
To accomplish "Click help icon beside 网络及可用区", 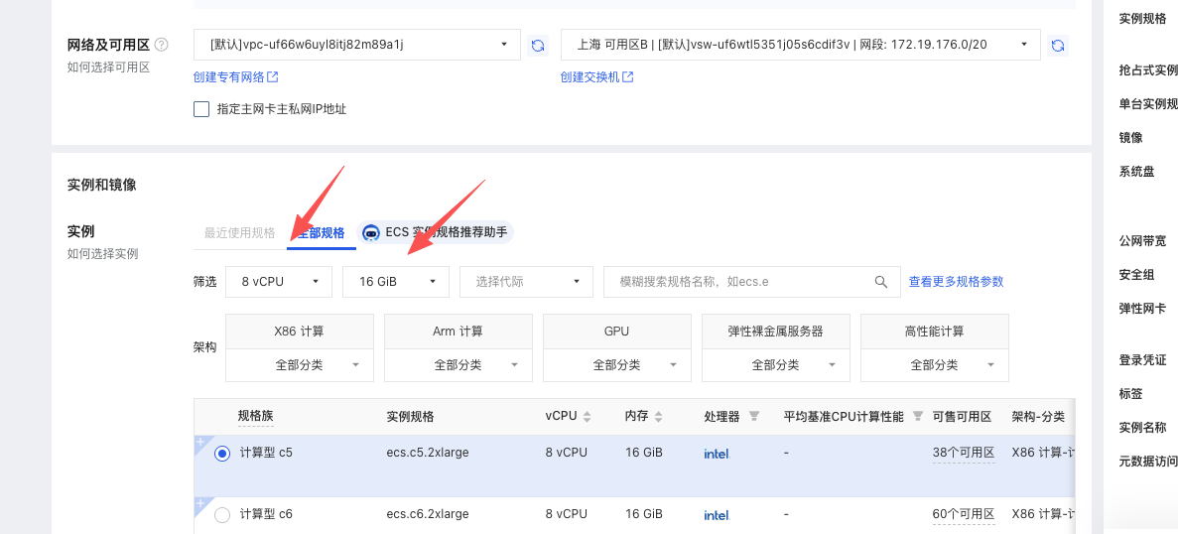I will (x=161, y=45).
